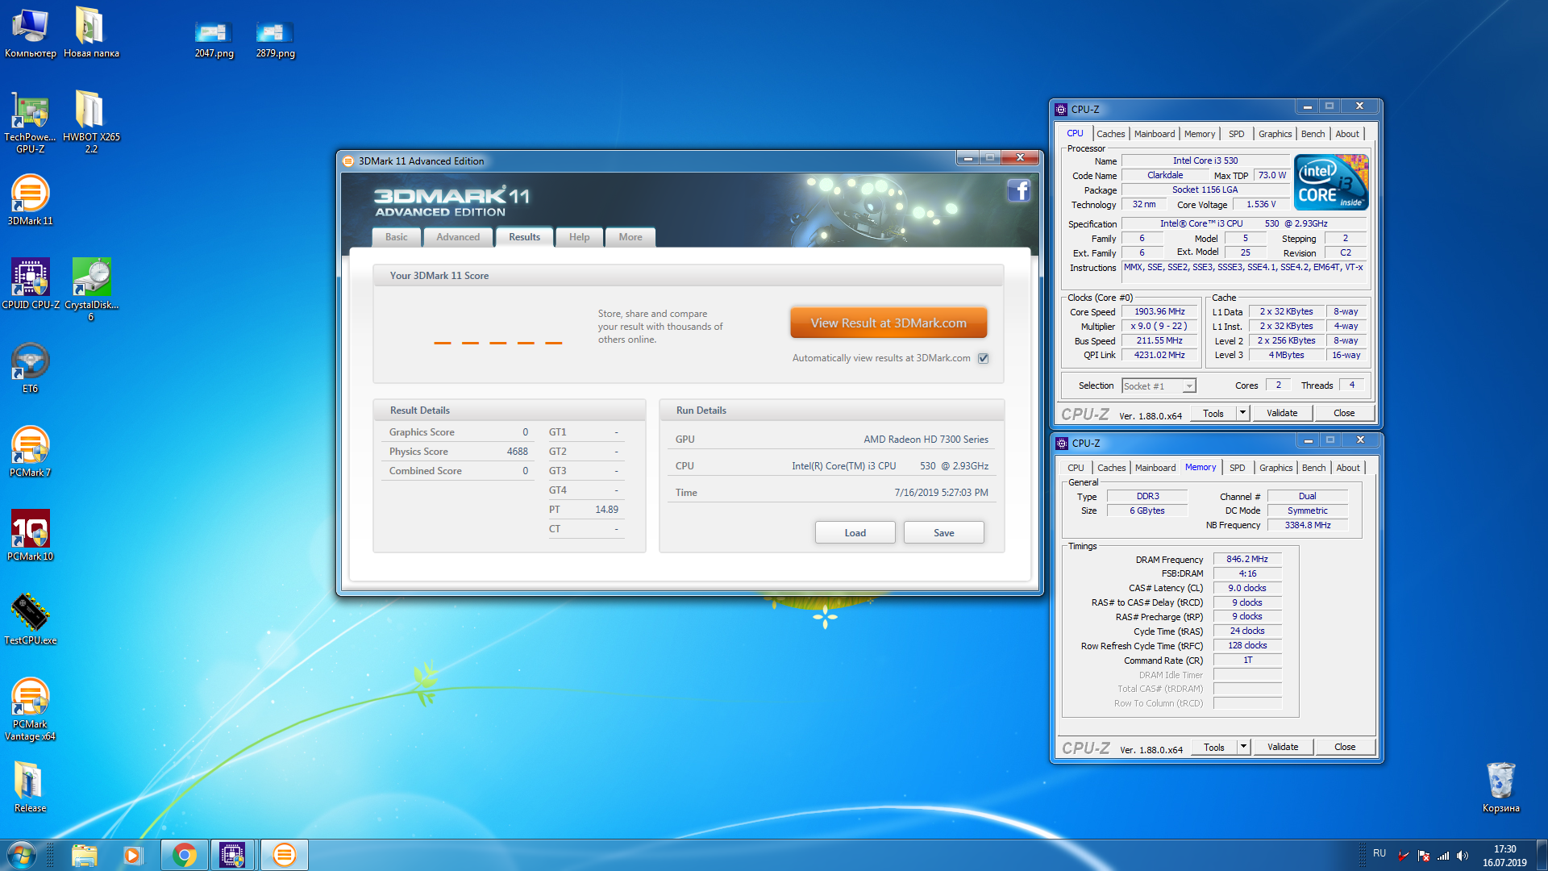
Task: Click Close in upper CPU-Z window
Action: click(1344, 413)
